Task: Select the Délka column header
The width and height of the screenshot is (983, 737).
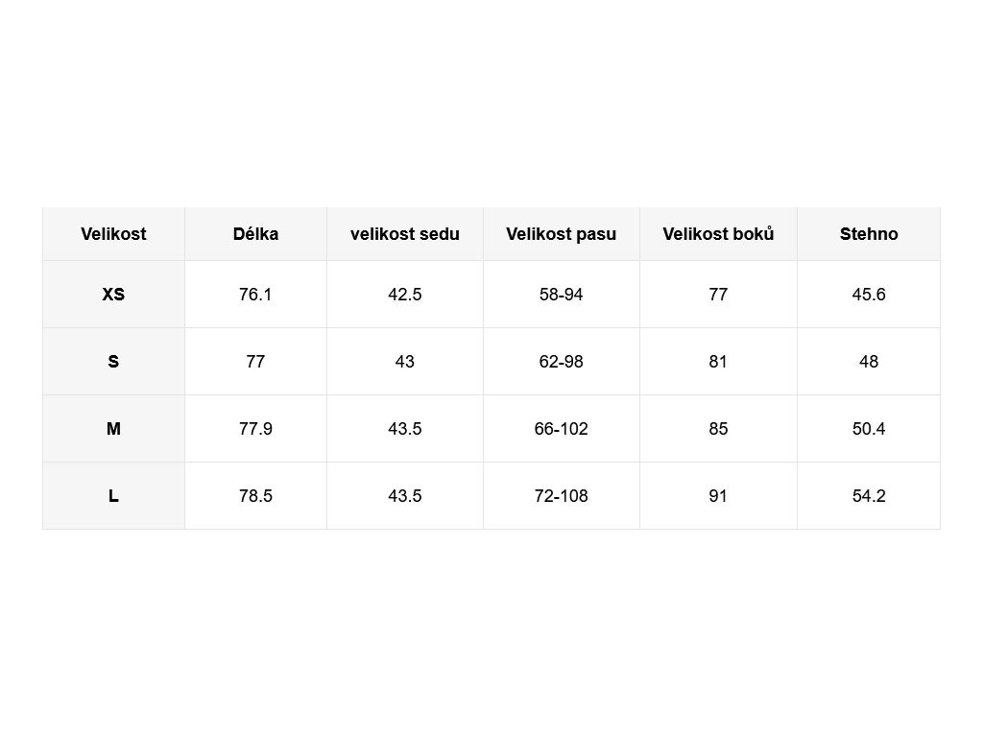Action: click(x=255, y=234)
